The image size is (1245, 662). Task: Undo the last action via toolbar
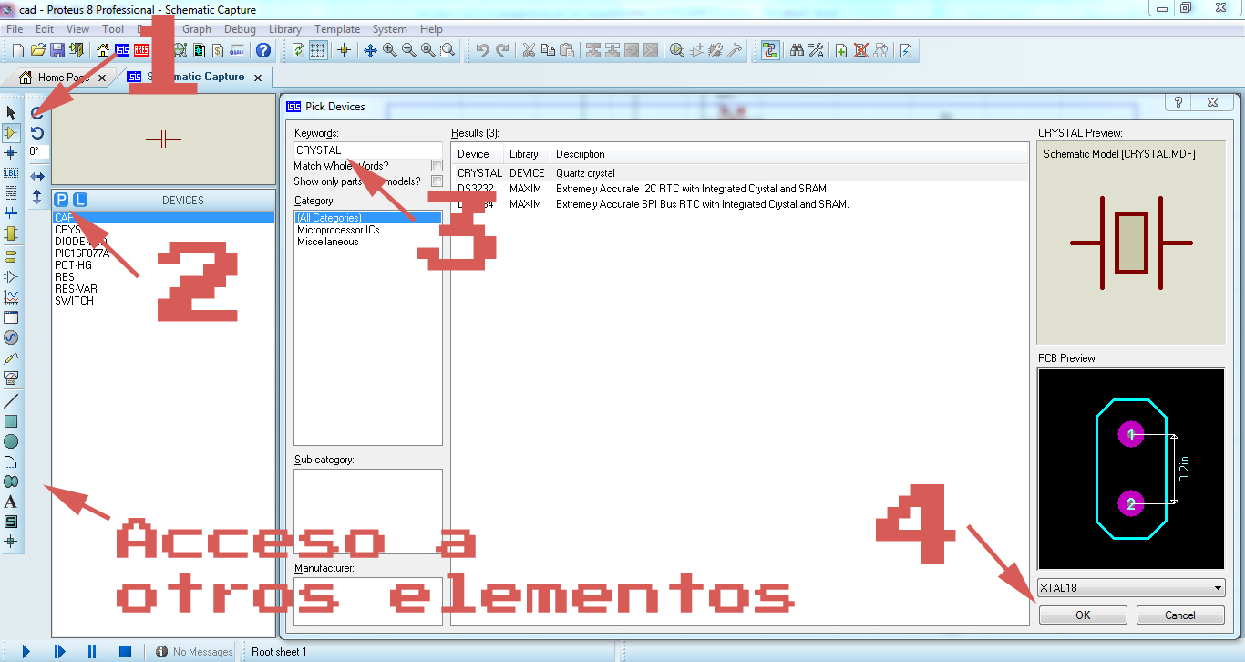482,50
